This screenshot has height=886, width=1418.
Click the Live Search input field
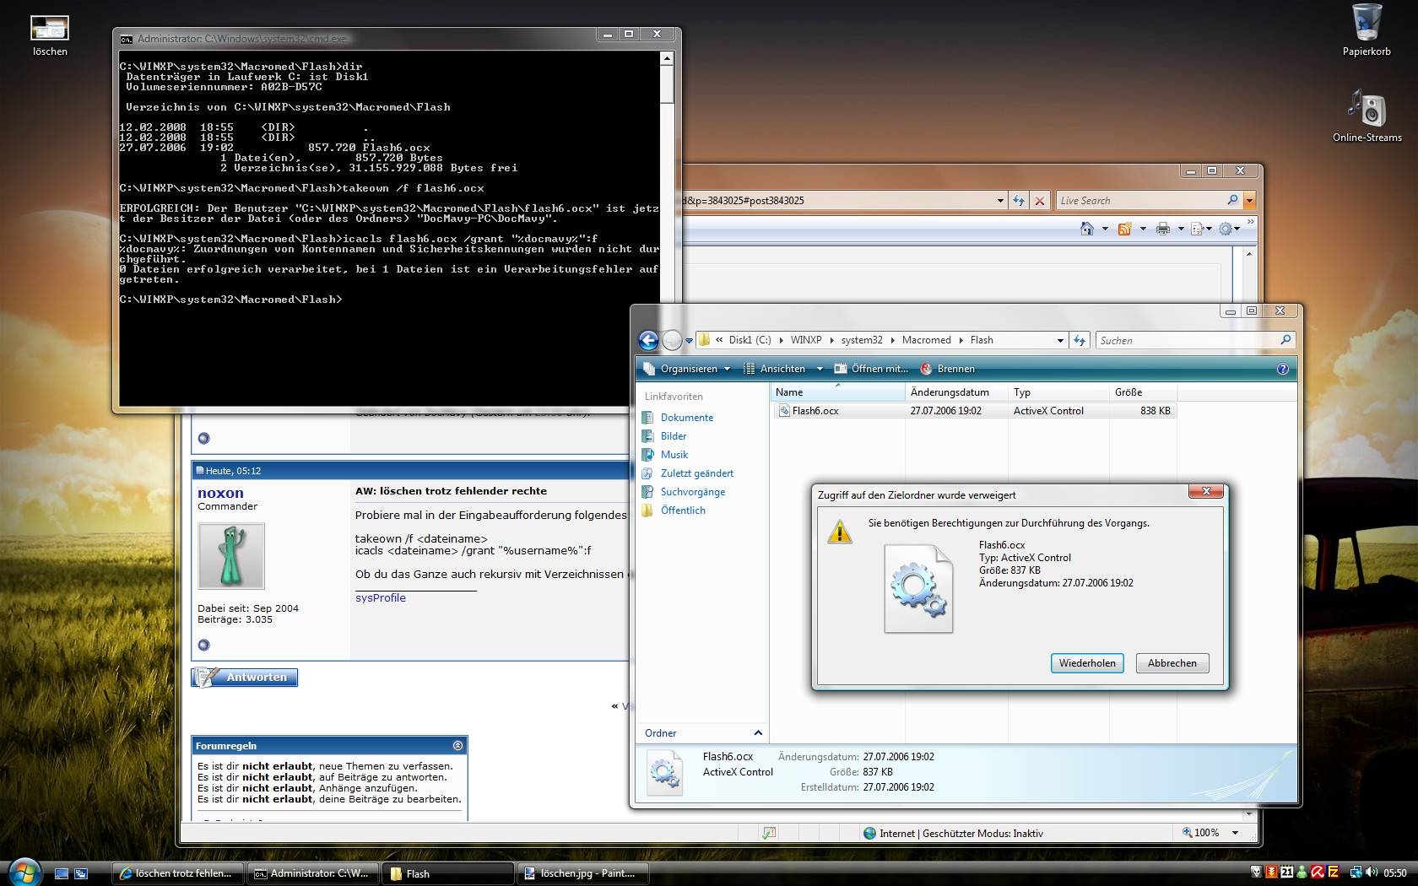[1140, 201]
